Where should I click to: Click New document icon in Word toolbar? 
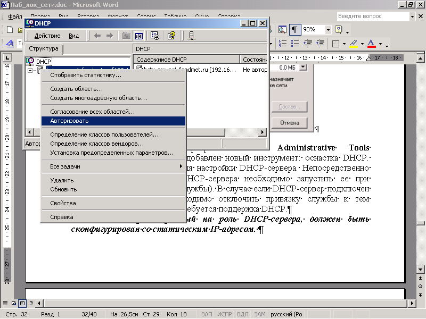click(10, 30)
